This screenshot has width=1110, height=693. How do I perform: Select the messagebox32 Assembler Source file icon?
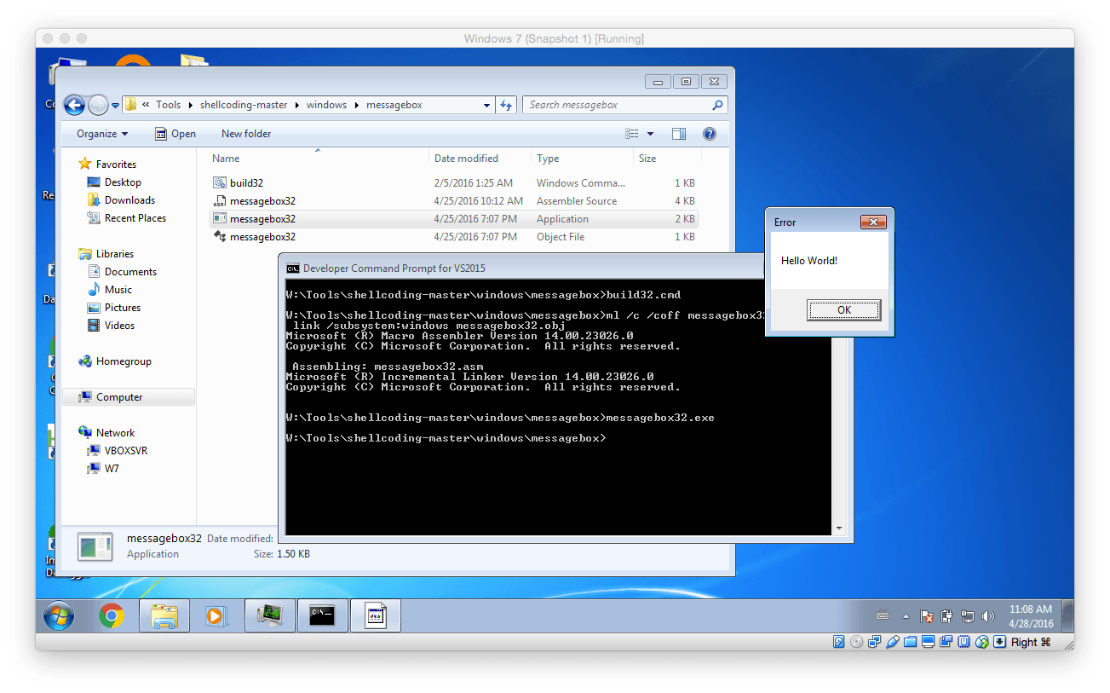[x=220, y=201]
